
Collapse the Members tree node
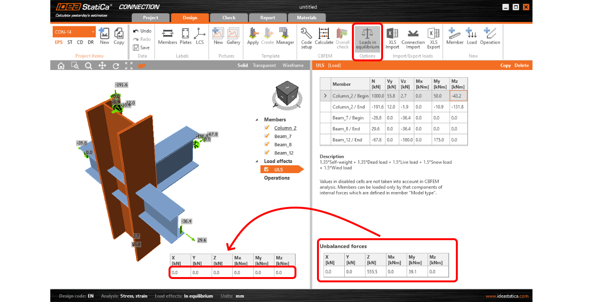[x=257, y=120]
